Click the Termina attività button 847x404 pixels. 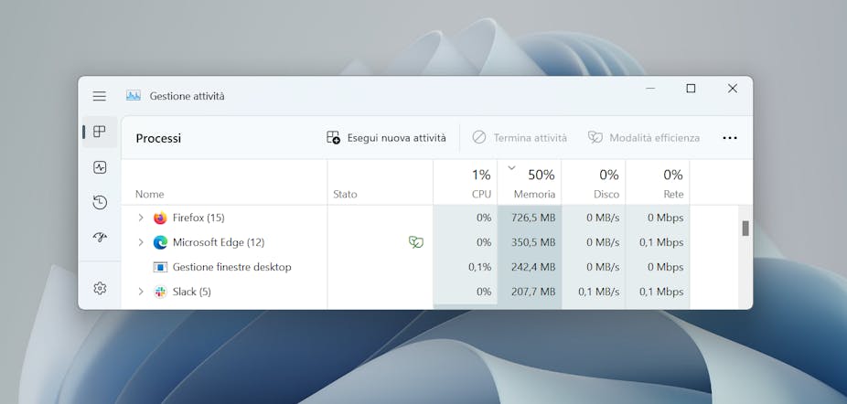click(x=520, y=138)
